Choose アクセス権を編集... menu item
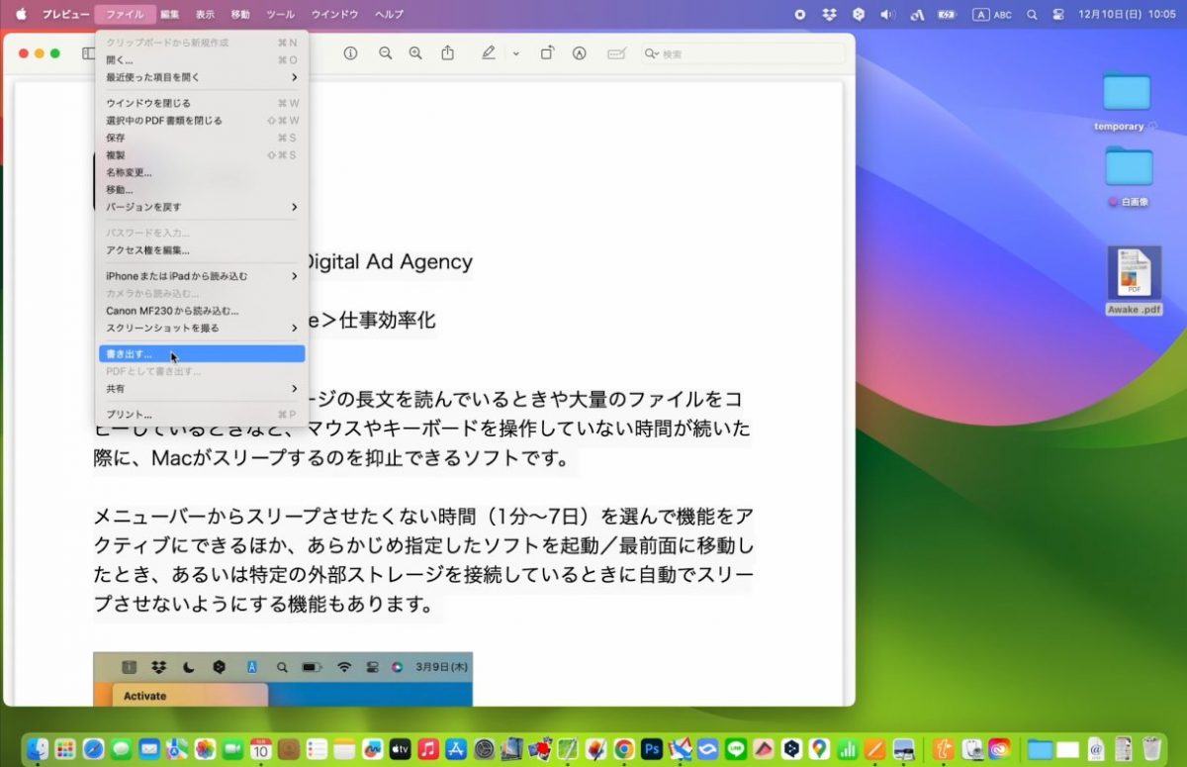Viewport: 1187px width, 767px height. [x=202, y=250]
